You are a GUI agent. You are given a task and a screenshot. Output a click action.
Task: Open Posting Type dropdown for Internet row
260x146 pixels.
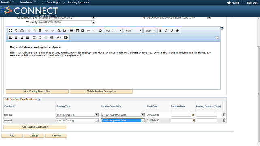coord(97,115)
